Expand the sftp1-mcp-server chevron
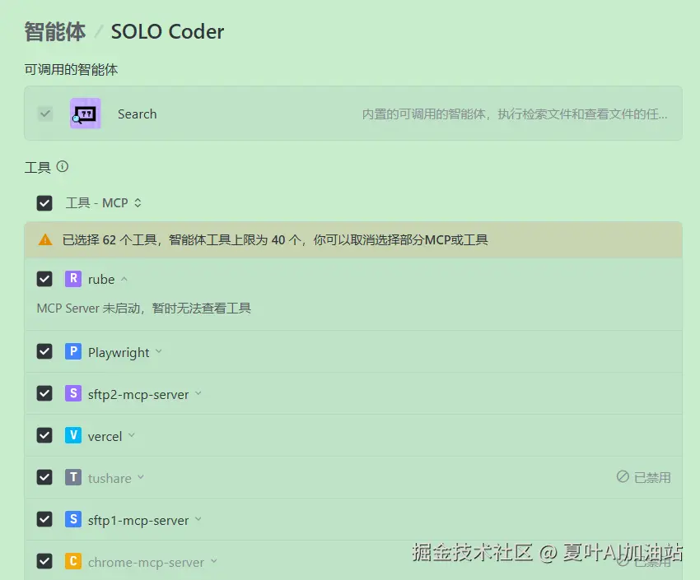Screen dimensions: 700x580 [x=198, y=519]
